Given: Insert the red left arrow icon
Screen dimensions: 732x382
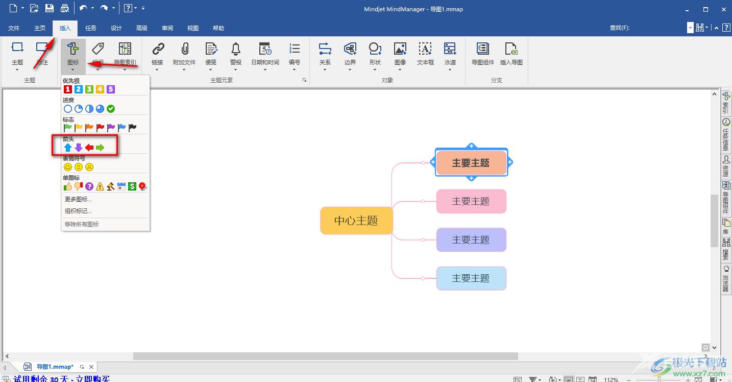Looking at the screenshot, I should pos(89,148).
